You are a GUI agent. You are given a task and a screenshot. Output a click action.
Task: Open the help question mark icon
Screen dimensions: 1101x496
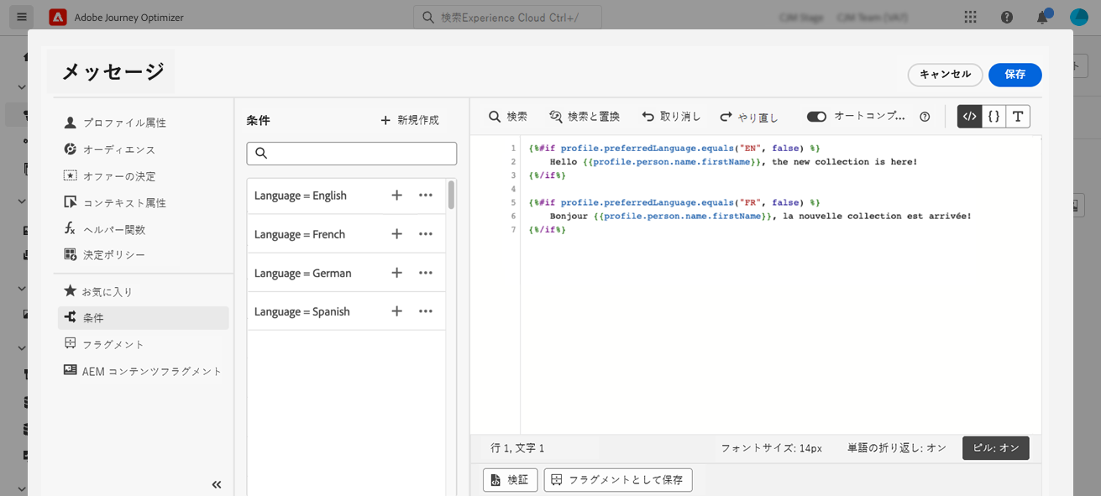point(1007,18)
